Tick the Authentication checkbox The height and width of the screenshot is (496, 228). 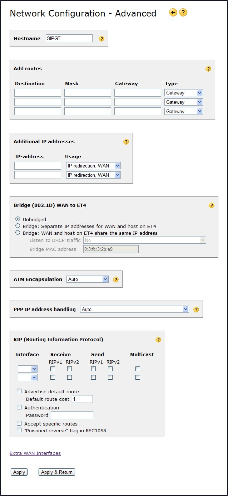pos(19,407)
